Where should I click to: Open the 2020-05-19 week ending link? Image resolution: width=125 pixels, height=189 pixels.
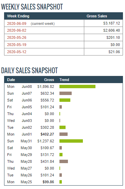pyautogui.click(x=17, y=45)
